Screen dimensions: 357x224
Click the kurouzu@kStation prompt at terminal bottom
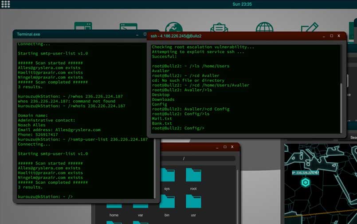45,196
